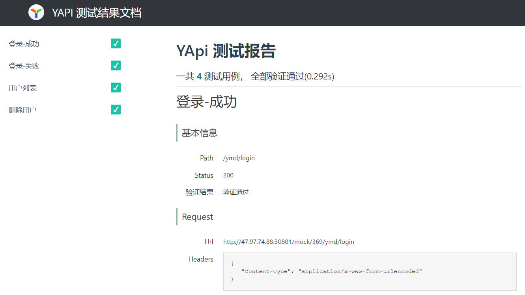Click the application/x-www-form-urlencoded value

360,271
